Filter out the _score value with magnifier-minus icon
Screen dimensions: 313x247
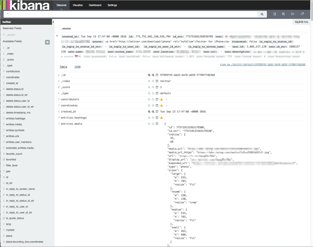click(153, 87)
